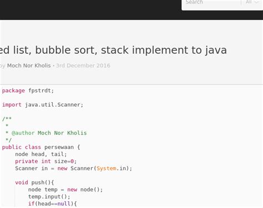The image size is (263, 208).
Task: Open author link Moch Nor Kholis
Action: coord(29,66)
